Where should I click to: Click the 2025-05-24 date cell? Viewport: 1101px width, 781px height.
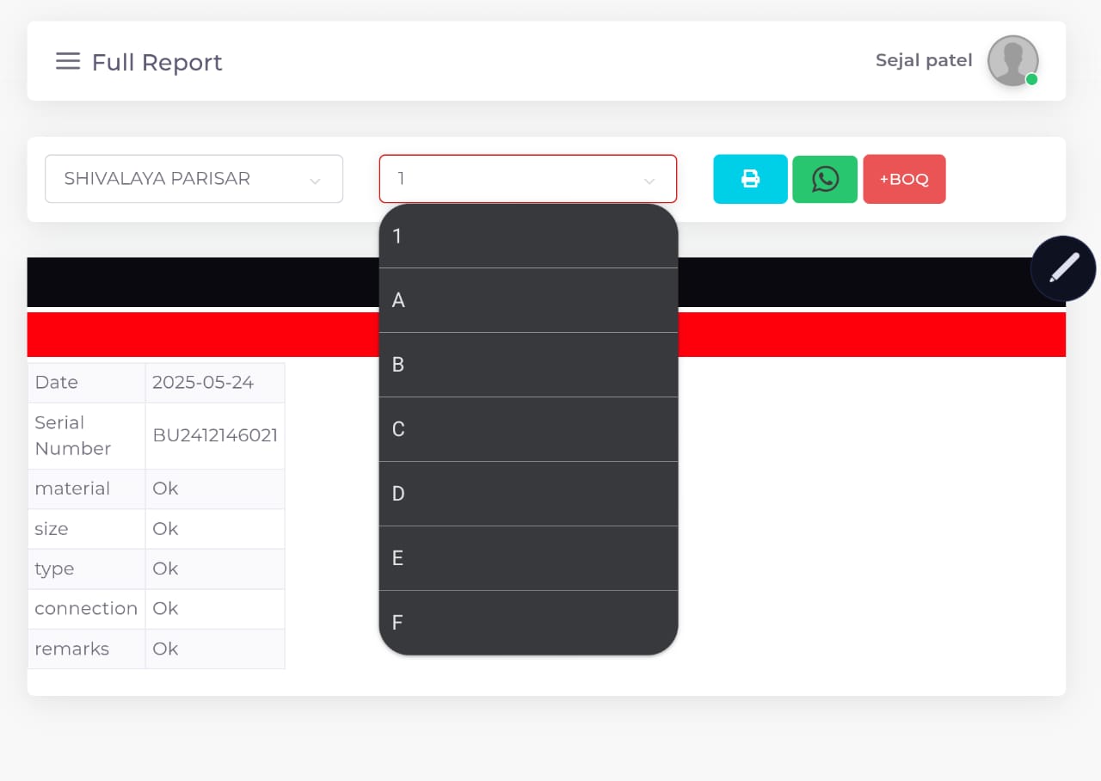click(x=204, y=383)
